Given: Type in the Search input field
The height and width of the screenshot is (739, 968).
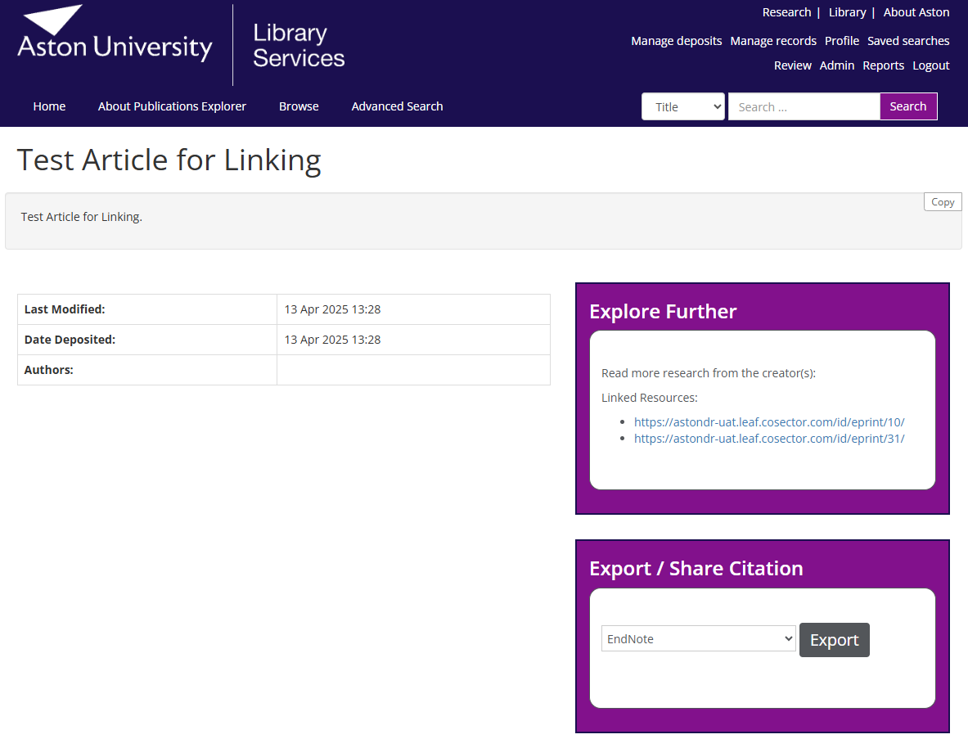Looking at the screenshot, I should (803, 106).
